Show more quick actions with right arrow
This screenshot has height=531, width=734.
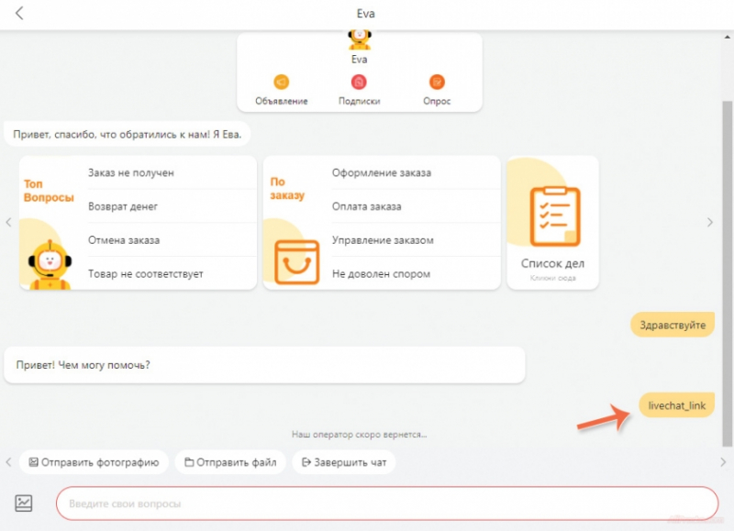pyautogui.click(x=723, y=462)
